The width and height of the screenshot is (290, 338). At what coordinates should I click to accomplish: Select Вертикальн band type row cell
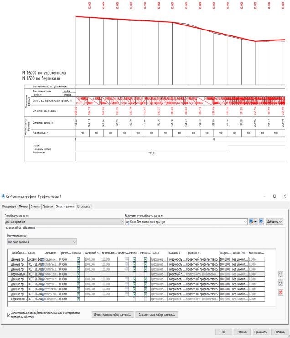pyautogui.click(x=19, y=274)
